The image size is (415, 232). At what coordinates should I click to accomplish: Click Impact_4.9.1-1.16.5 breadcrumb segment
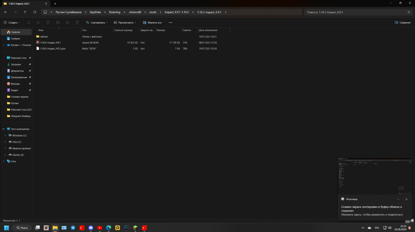177,12
